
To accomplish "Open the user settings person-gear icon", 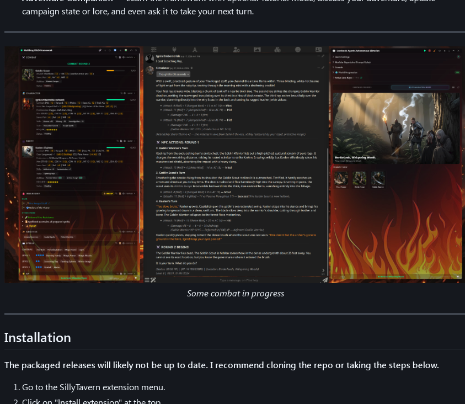I will [x=236, y=50].
